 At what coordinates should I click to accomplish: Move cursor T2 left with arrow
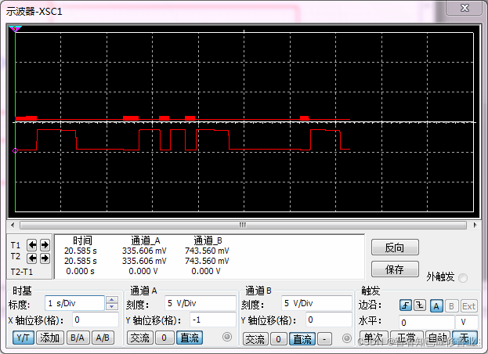32,258
